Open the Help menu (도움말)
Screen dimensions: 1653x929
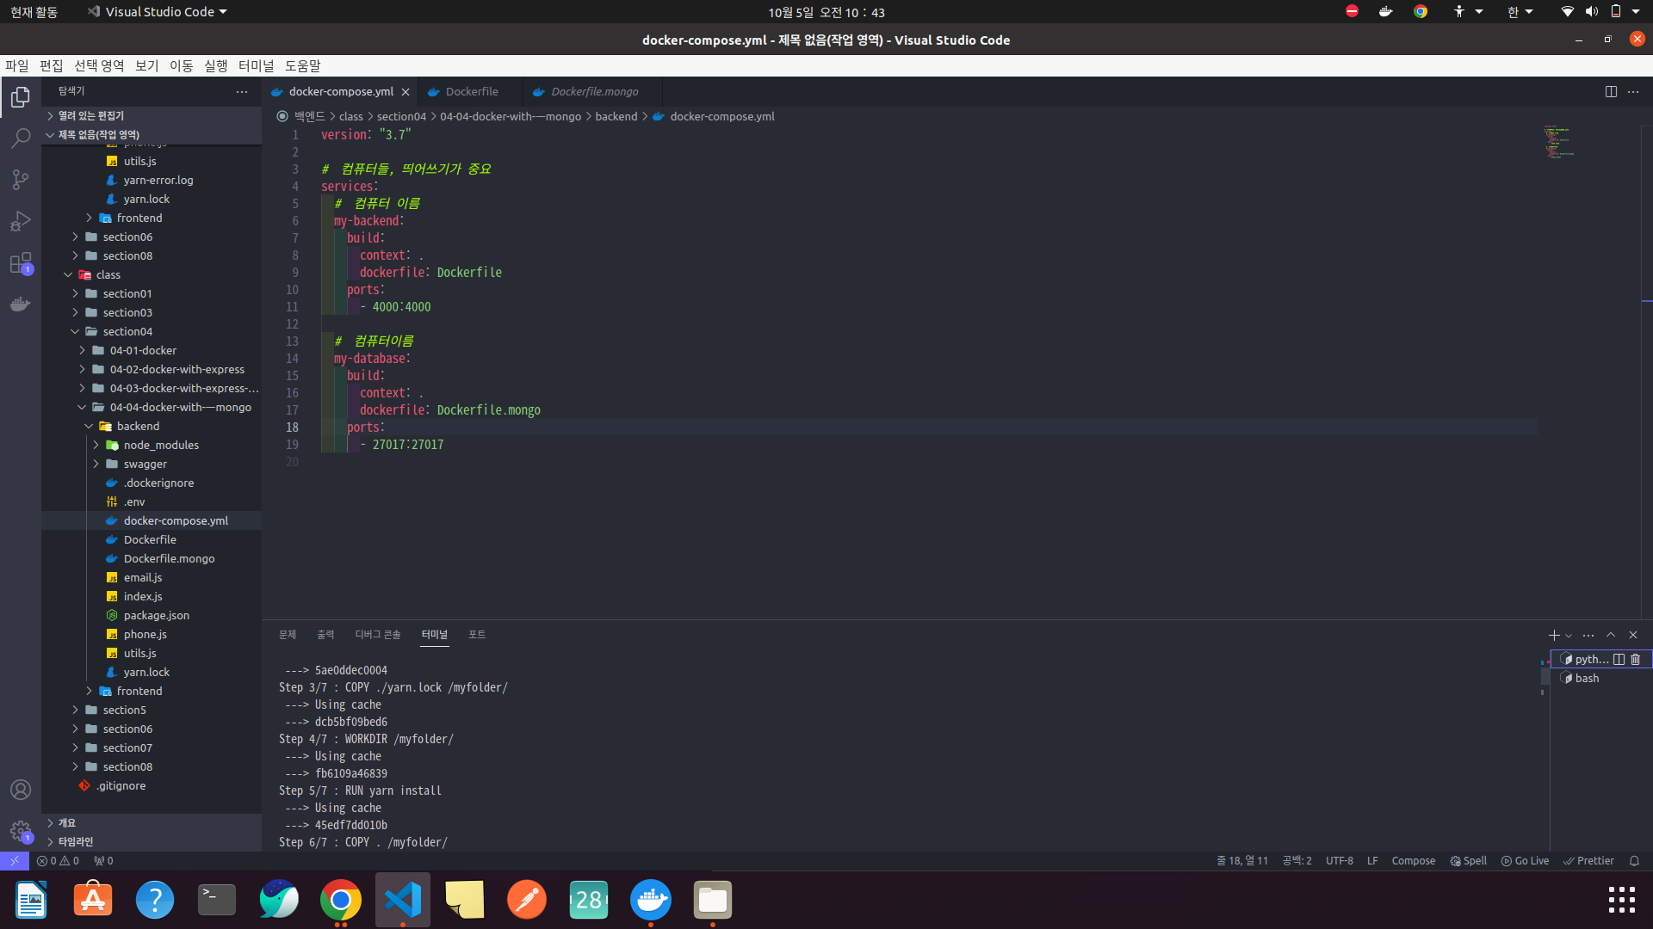(x=303, y=66)
